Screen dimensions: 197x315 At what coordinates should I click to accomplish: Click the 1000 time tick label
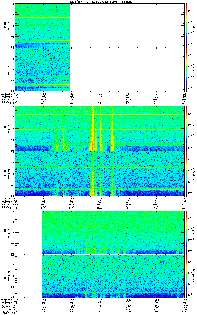coord(128,311)
